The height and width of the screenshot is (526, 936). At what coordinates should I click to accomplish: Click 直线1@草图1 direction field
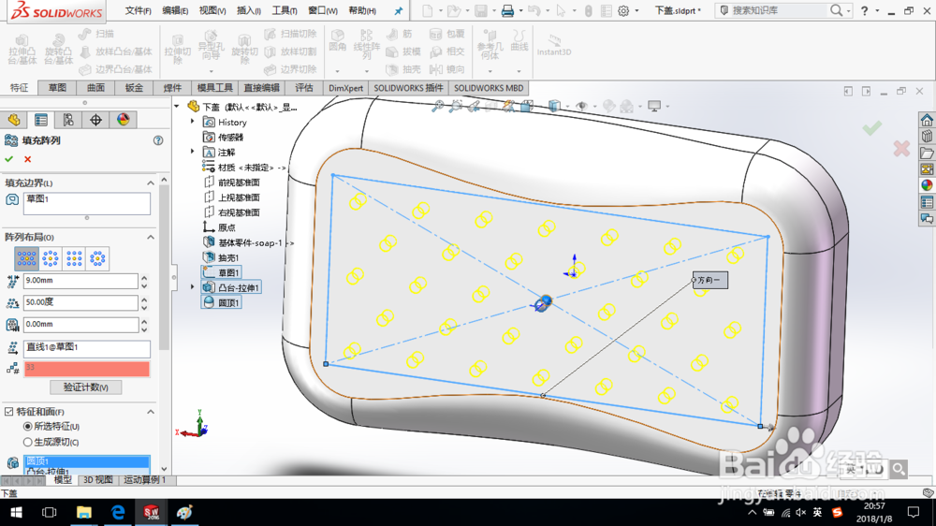point(86,348)
